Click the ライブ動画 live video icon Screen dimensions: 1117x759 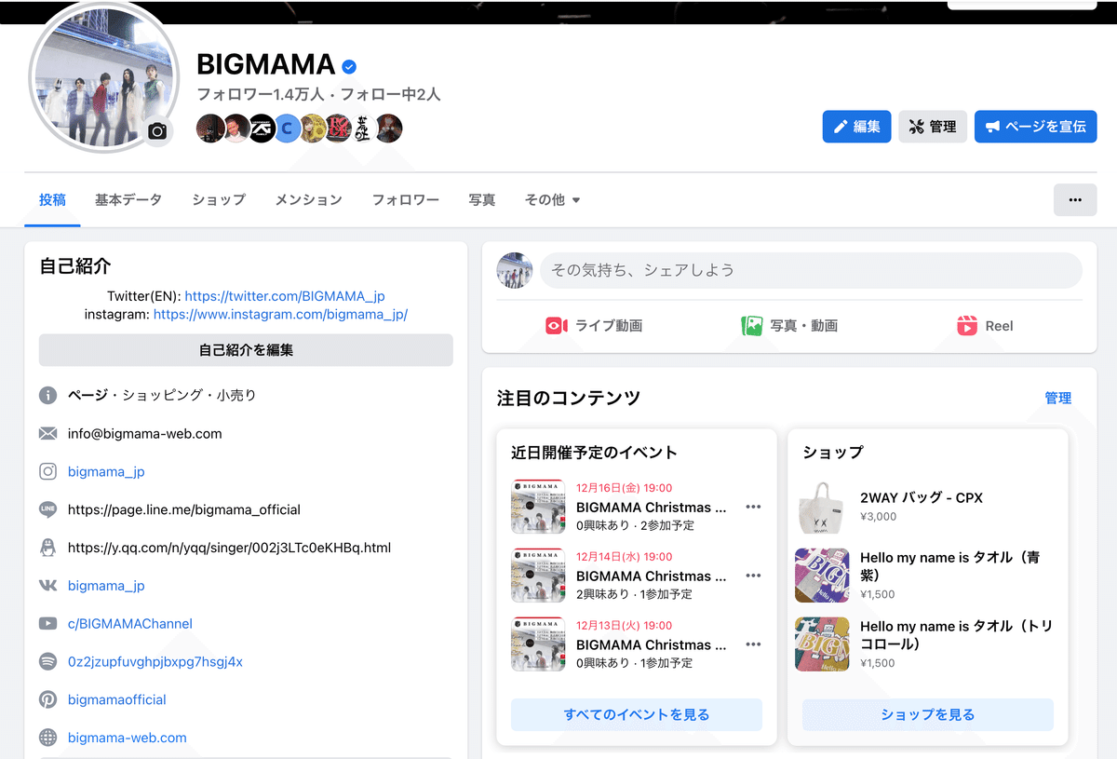coord(557,326)
